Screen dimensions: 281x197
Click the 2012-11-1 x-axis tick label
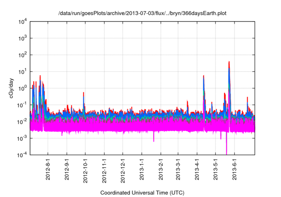coord(104,169)
